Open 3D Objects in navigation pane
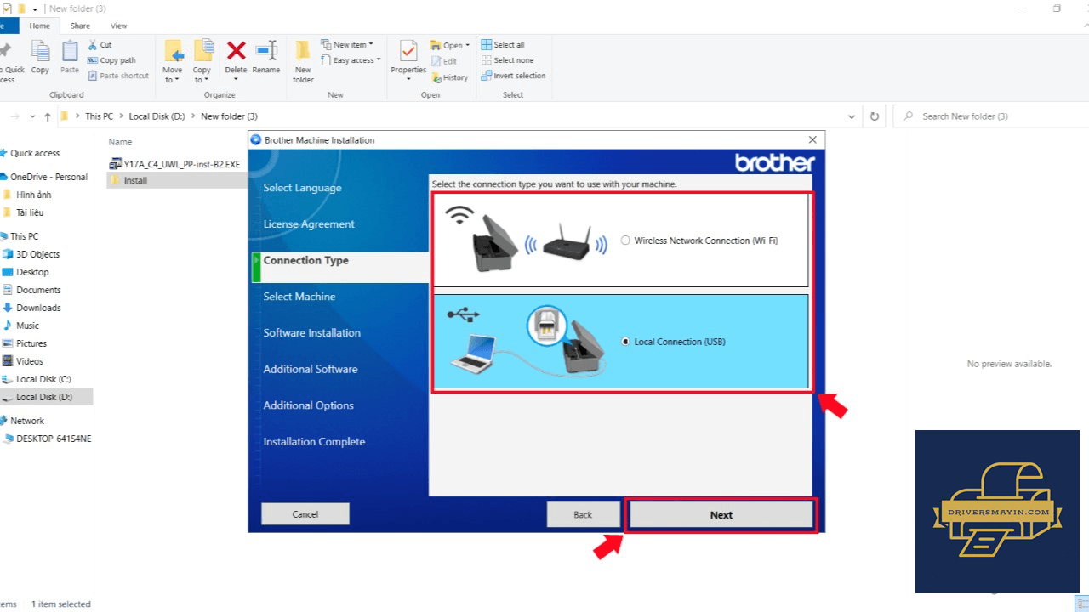The image size is (1089, 612). click(x=37, y=254)
